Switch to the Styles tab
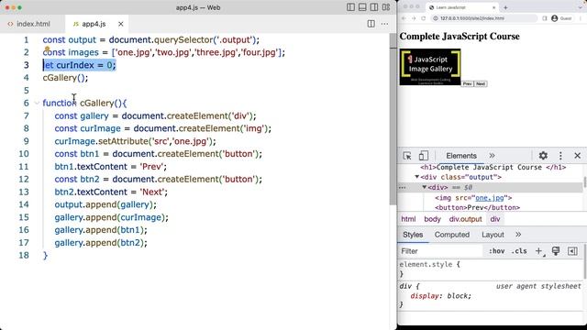Screen dimensions: 587x330 pyautogui.click(x=413, y=235)
